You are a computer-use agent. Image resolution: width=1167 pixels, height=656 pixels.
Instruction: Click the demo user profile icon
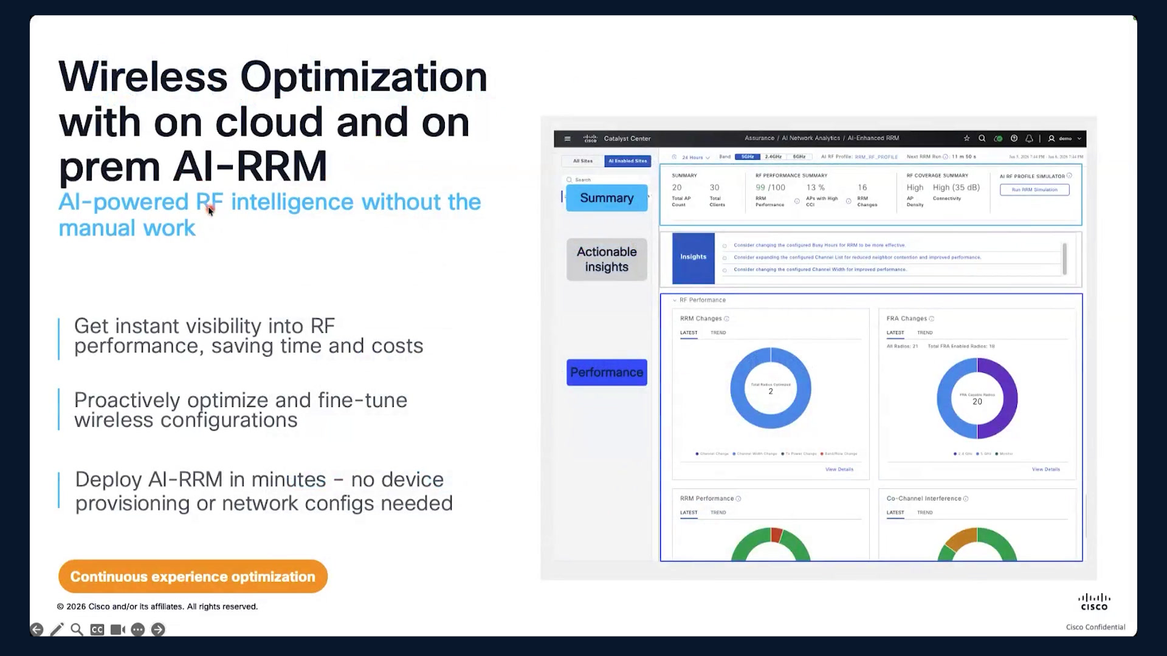[x=1052, y=138]
